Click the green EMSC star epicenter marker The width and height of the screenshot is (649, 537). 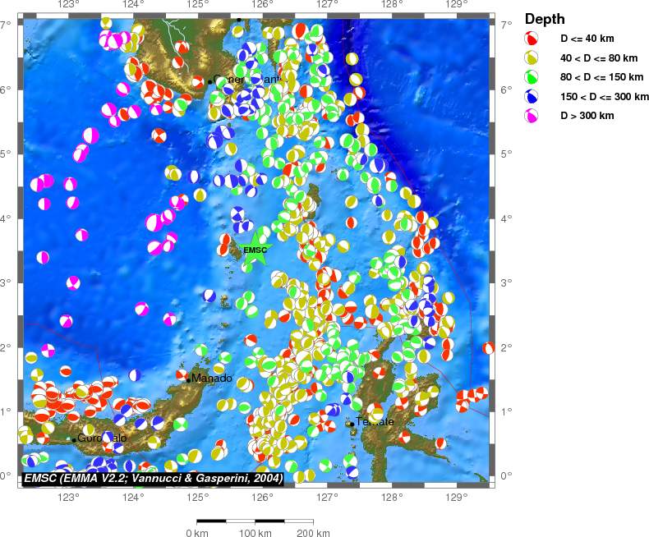coord(255,250)
